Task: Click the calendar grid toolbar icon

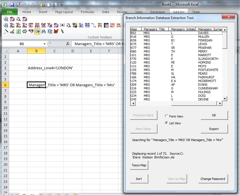Action: pos(106,25)
